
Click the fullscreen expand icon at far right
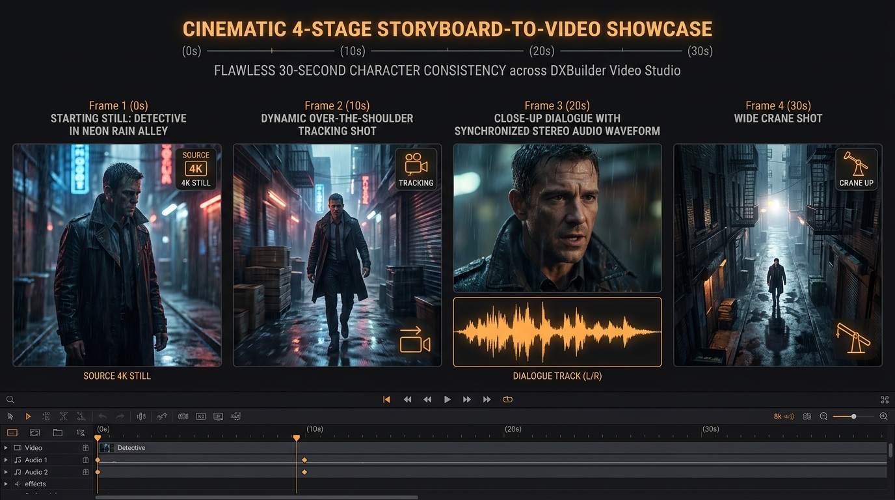tap(885, 400)
